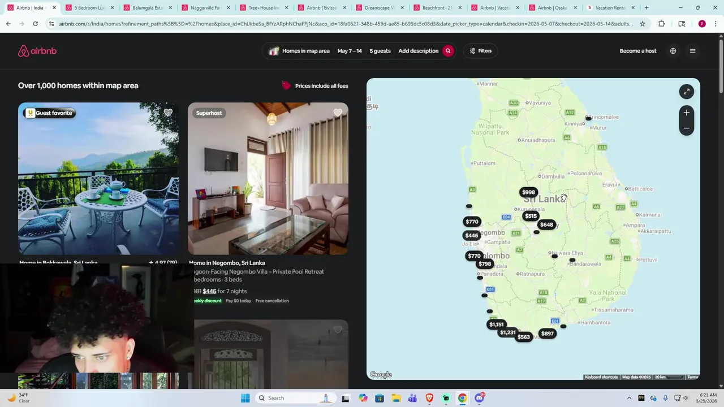The width and height of the screenshot is (724, 407).
Task: Open Microsoft Store from taskbar
Action: click(380, 398)
